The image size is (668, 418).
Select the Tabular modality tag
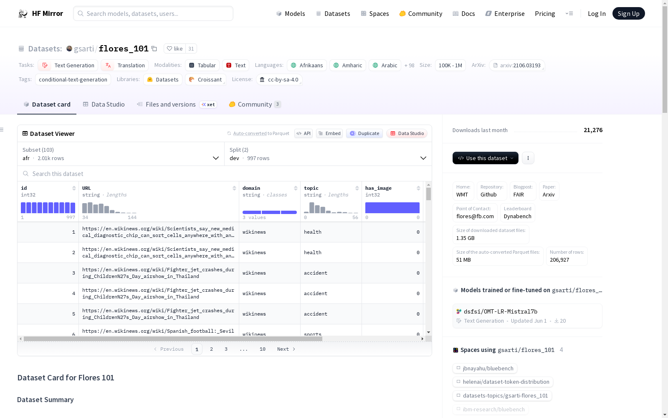click(202, 66)
